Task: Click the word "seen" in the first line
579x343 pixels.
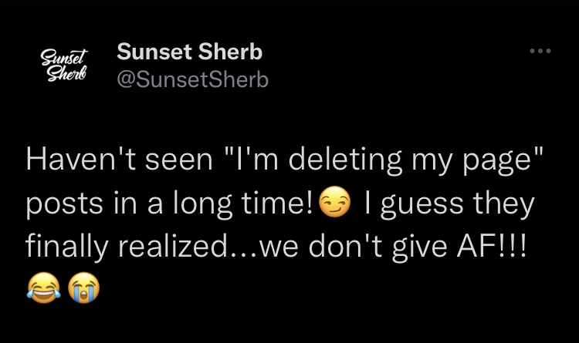Action: 179,163
